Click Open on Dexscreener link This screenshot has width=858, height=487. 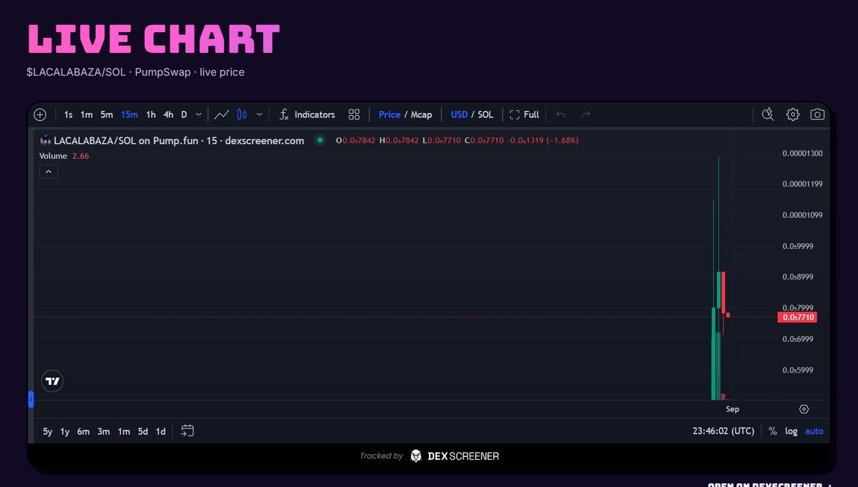pos(769,484)
